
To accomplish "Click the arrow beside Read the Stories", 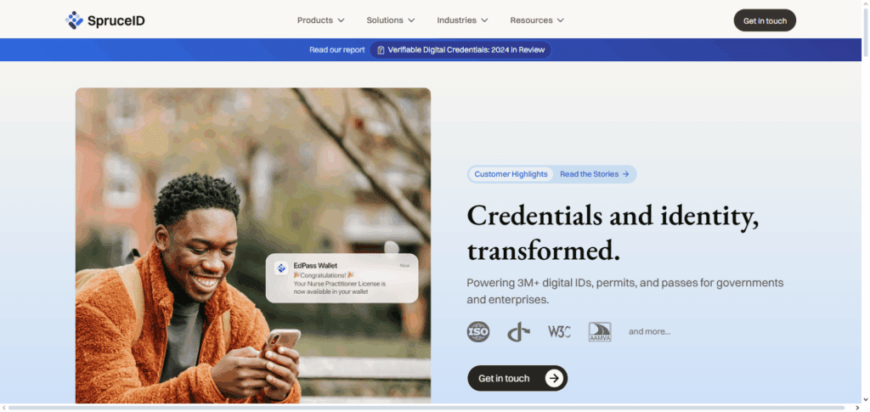I will point(625,174).
